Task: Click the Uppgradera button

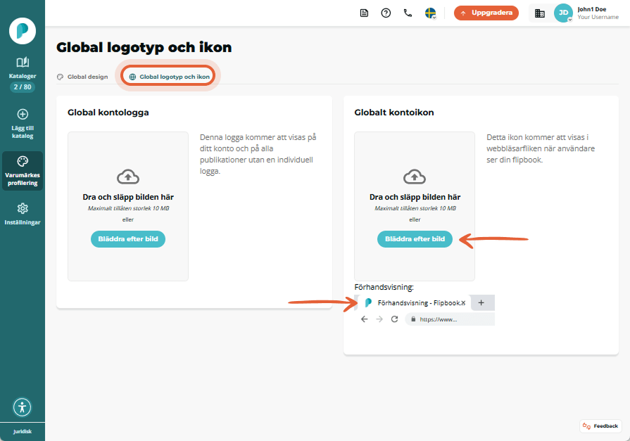Action: (x=486, y=13)
